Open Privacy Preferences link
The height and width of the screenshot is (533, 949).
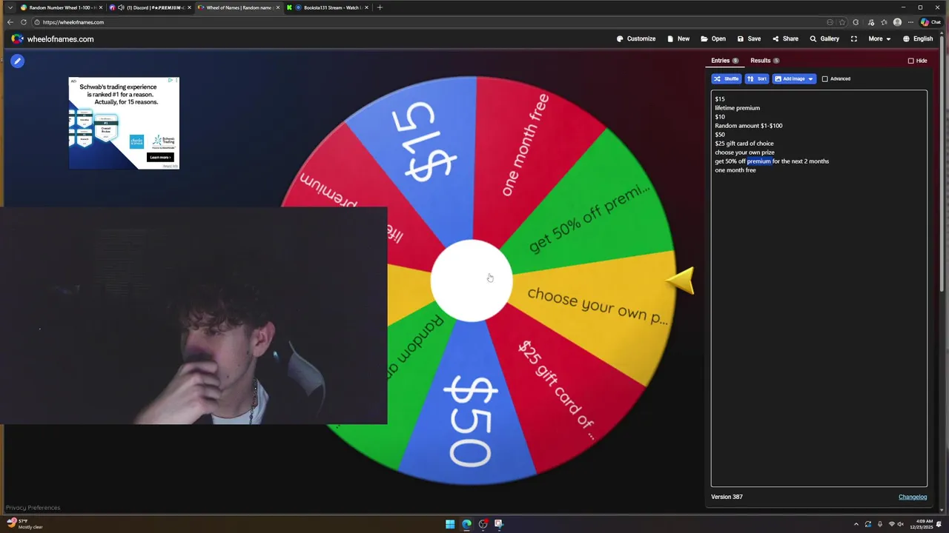coord(33,508)
